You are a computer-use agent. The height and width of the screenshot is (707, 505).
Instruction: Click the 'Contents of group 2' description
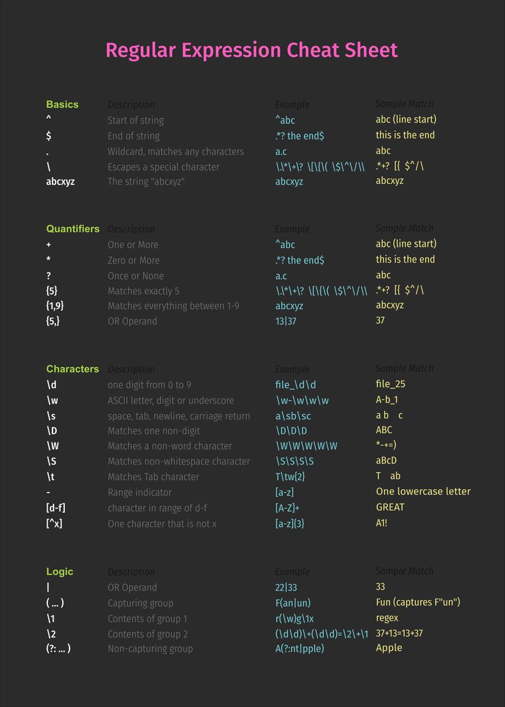pyautogui.click(x=147, y=634)
